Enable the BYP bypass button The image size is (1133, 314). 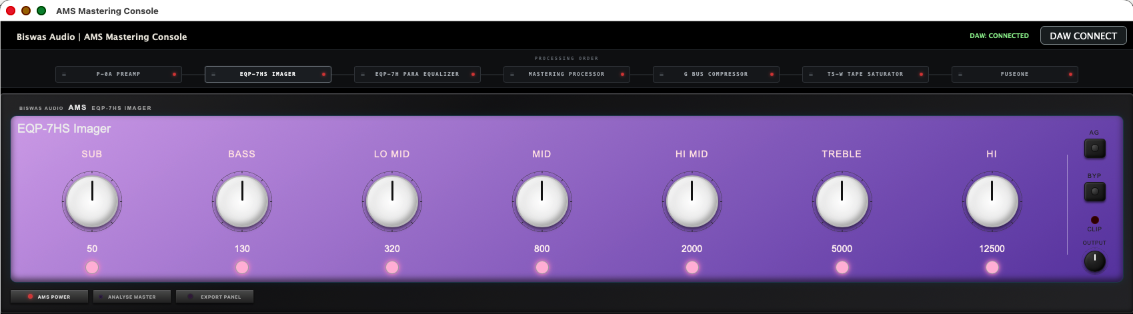1094,191
